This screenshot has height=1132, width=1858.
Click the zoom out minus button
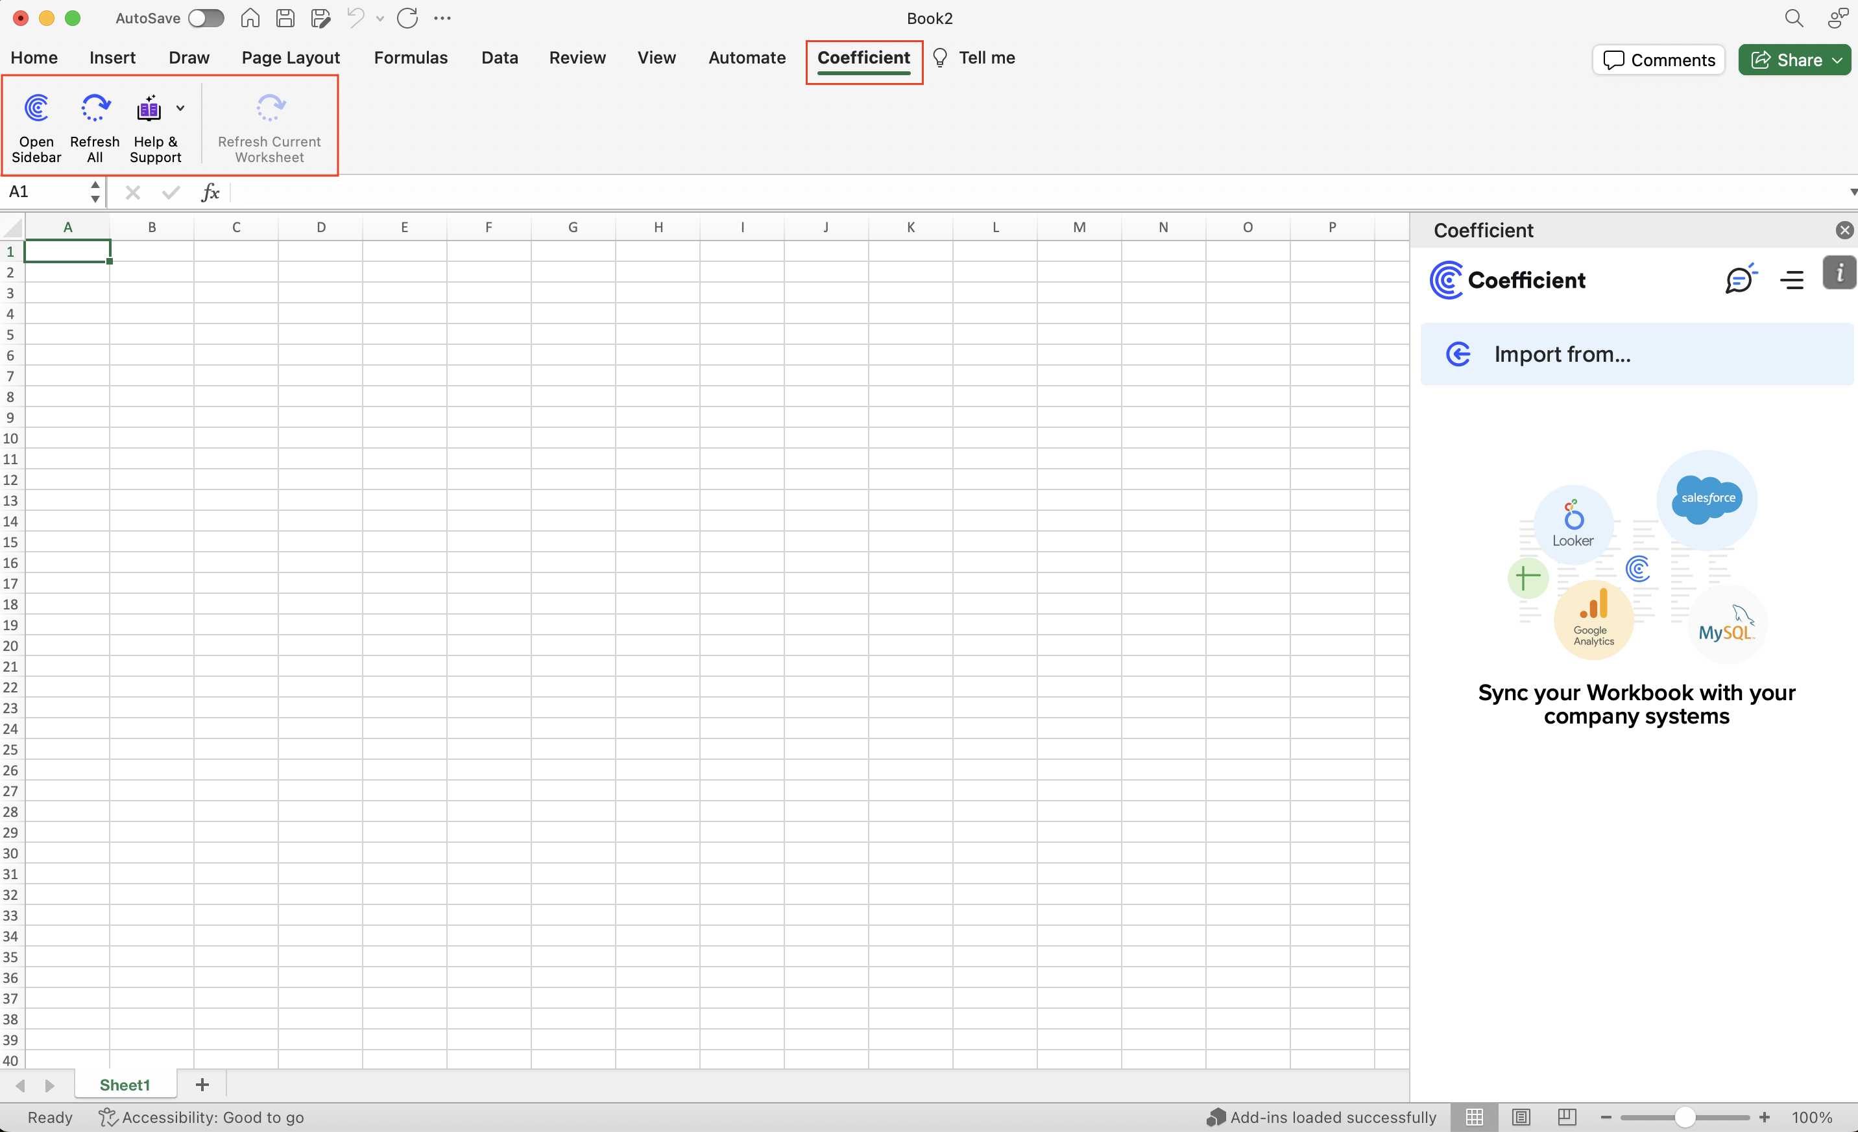(x=1606, y=1118)
